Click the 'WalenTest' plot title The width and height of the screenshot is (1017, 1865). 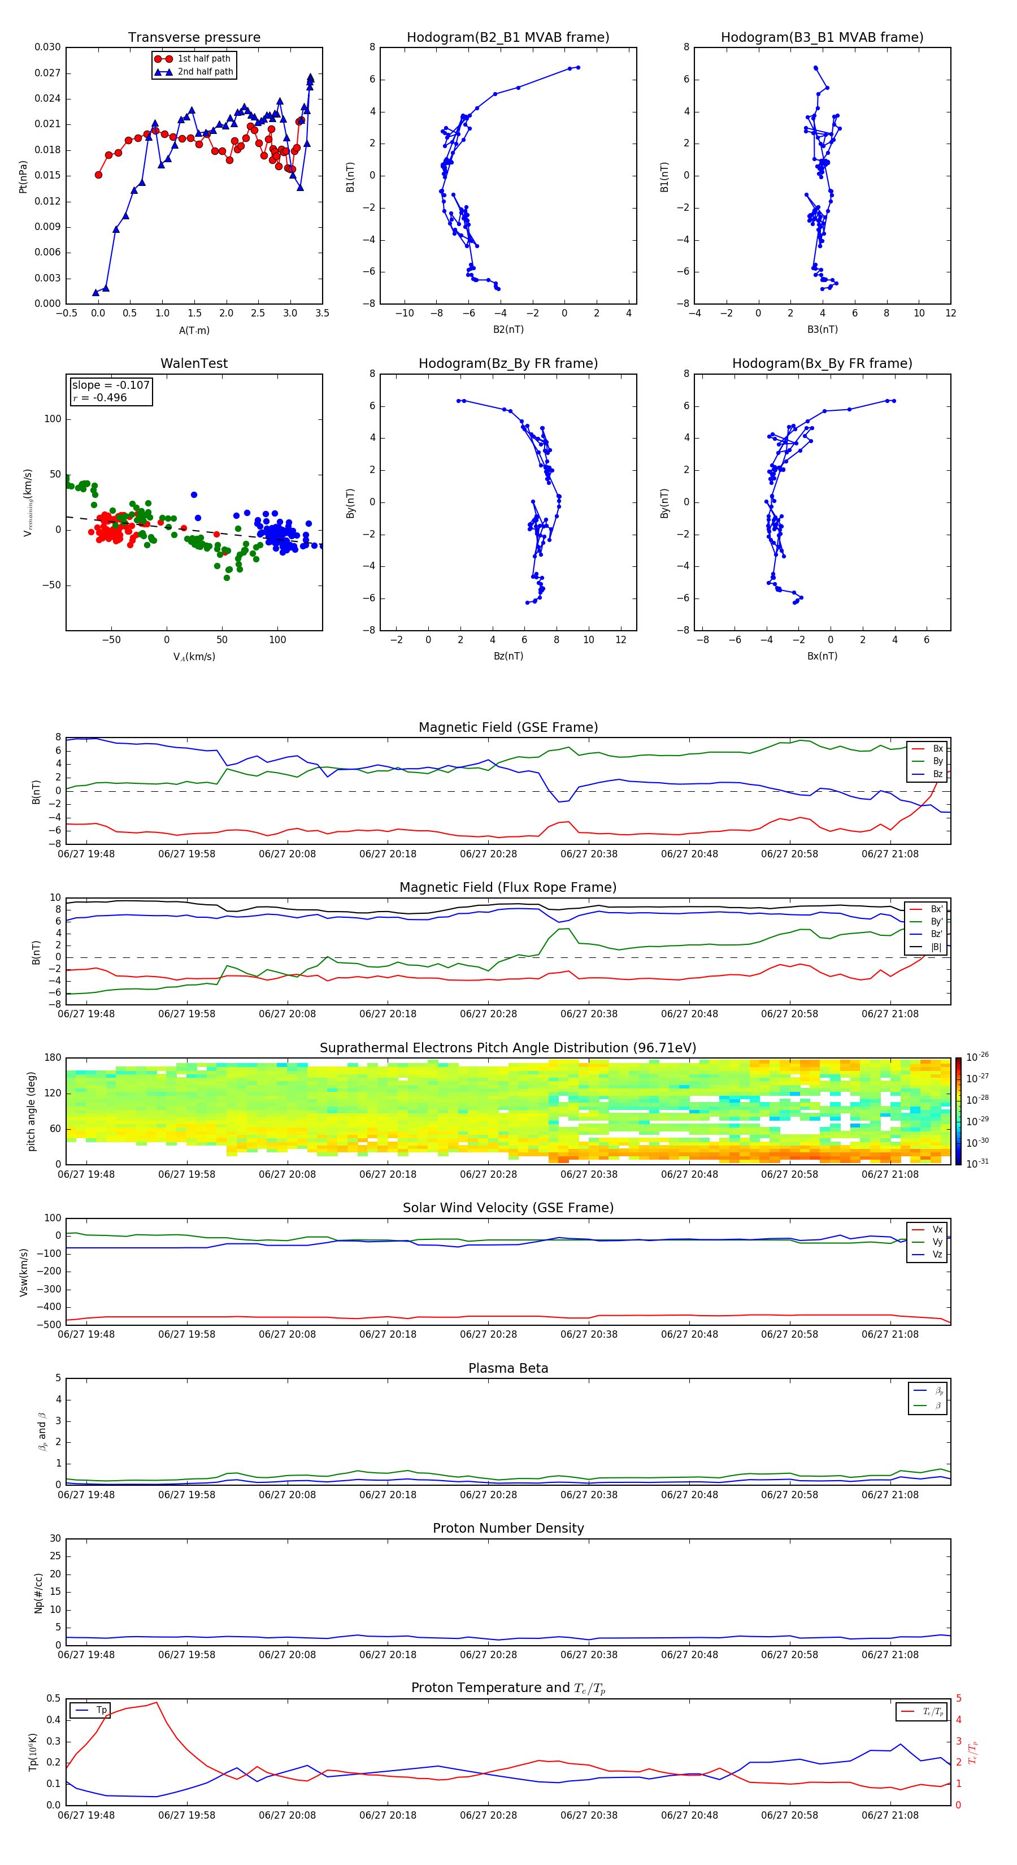(x=194, y=363)
